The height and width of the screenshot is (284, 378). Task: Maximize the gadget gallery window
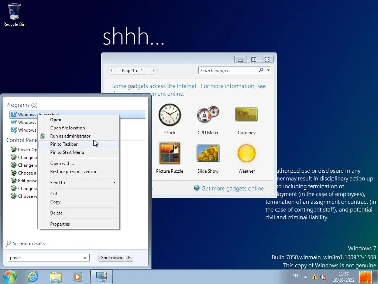[254, 60]
